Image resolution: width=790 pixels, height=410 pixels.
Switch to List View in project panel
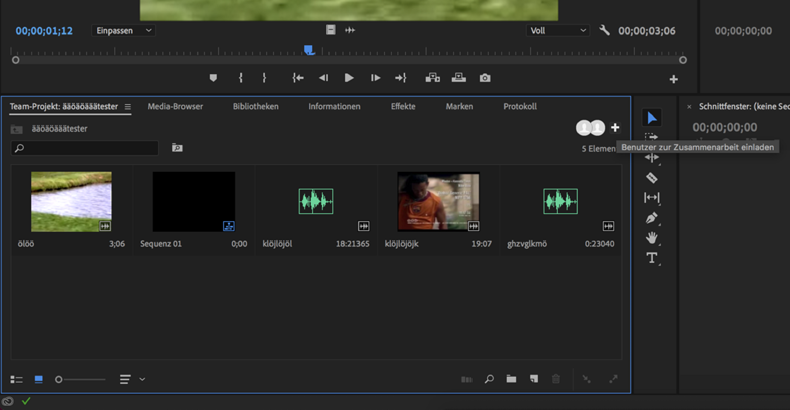16,379
